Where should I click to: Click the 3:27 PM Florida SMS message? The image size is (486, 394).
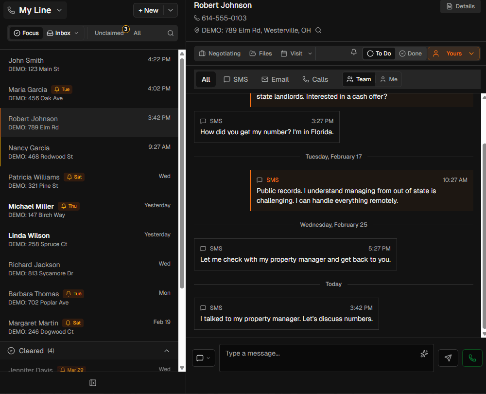pyautogui.click(x=266, y=127)
